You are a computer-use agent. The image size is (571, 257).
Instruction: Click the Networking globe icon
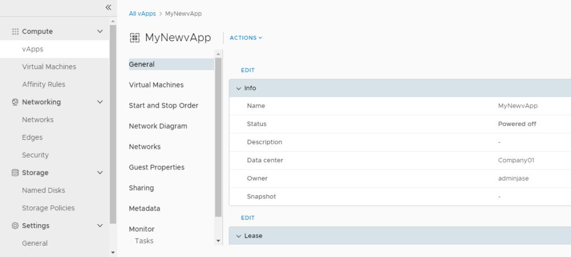pyautogui.click(x=15, y=102)
